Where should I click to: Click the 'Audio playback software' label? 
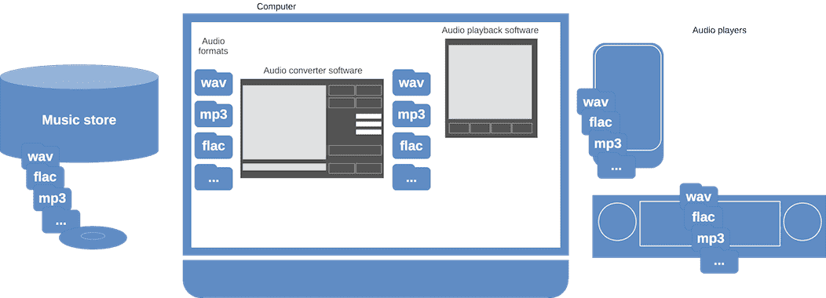click(490, 31)
